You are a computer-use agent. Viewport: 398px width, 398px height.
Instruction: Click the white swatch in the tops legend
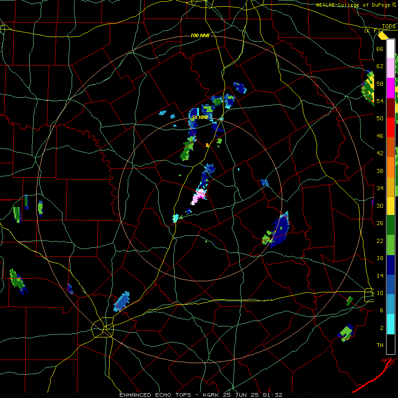coord(390,49)
